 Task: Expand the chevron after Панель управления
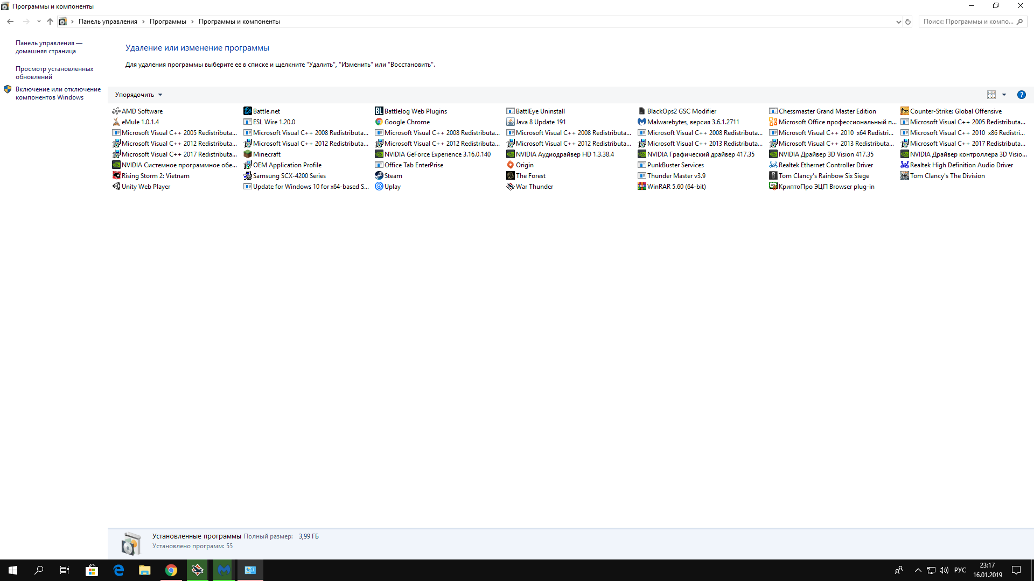143,22
